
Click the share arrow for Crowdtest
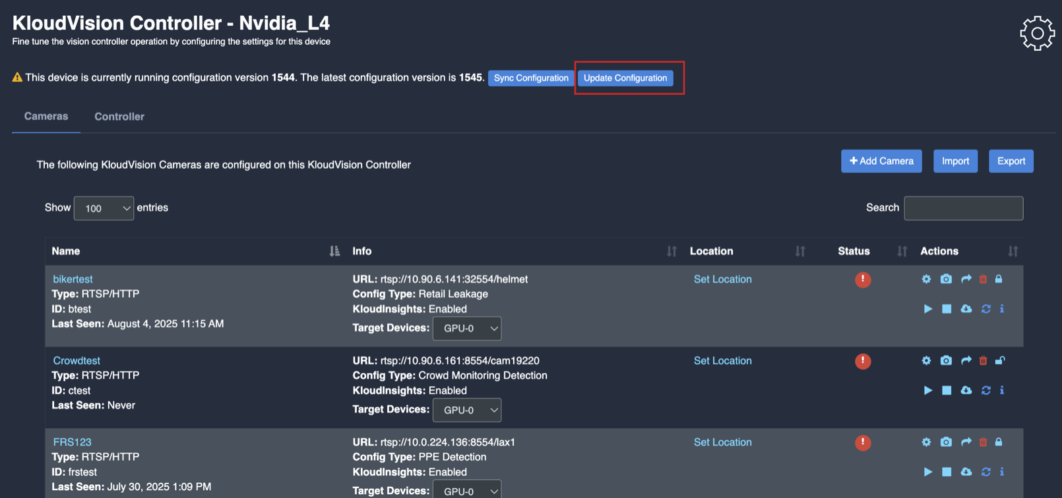click(966, 361)
